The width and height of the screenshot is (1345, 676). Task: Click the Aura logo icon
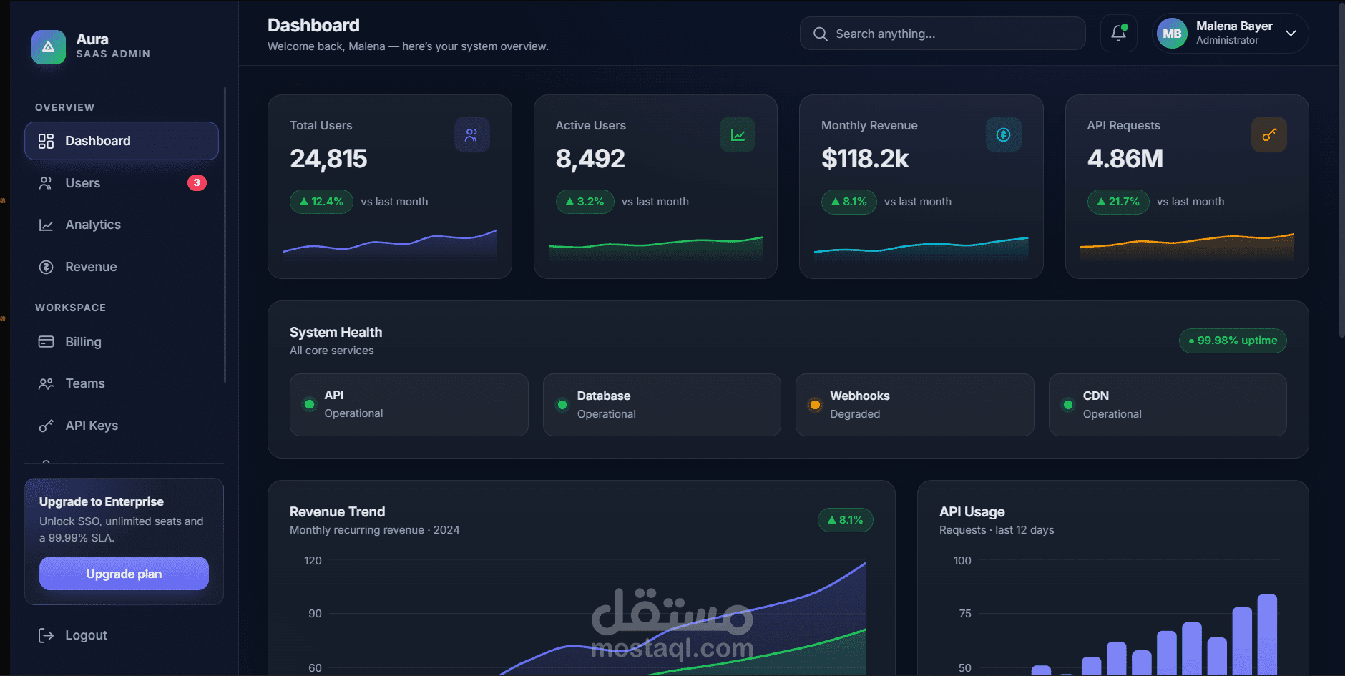click(x=49, y=46)
